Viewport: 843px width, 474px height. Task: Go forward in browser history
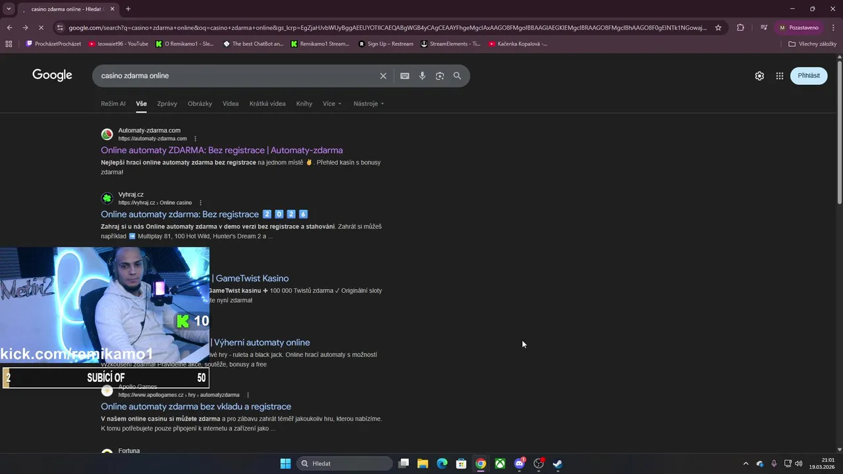pos(25,28)
